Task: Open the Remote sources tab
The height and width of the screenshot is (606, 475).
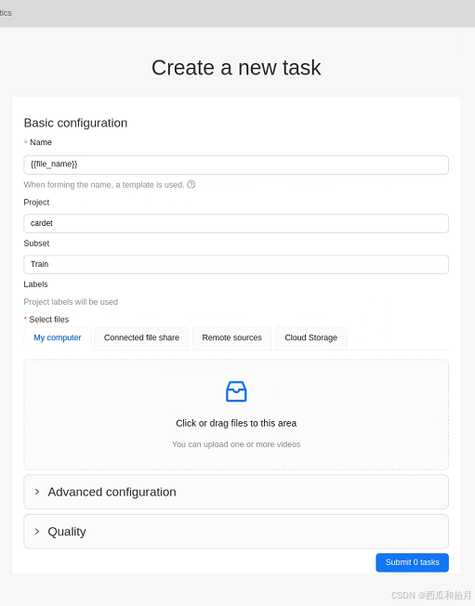Action: pos(231,337)
